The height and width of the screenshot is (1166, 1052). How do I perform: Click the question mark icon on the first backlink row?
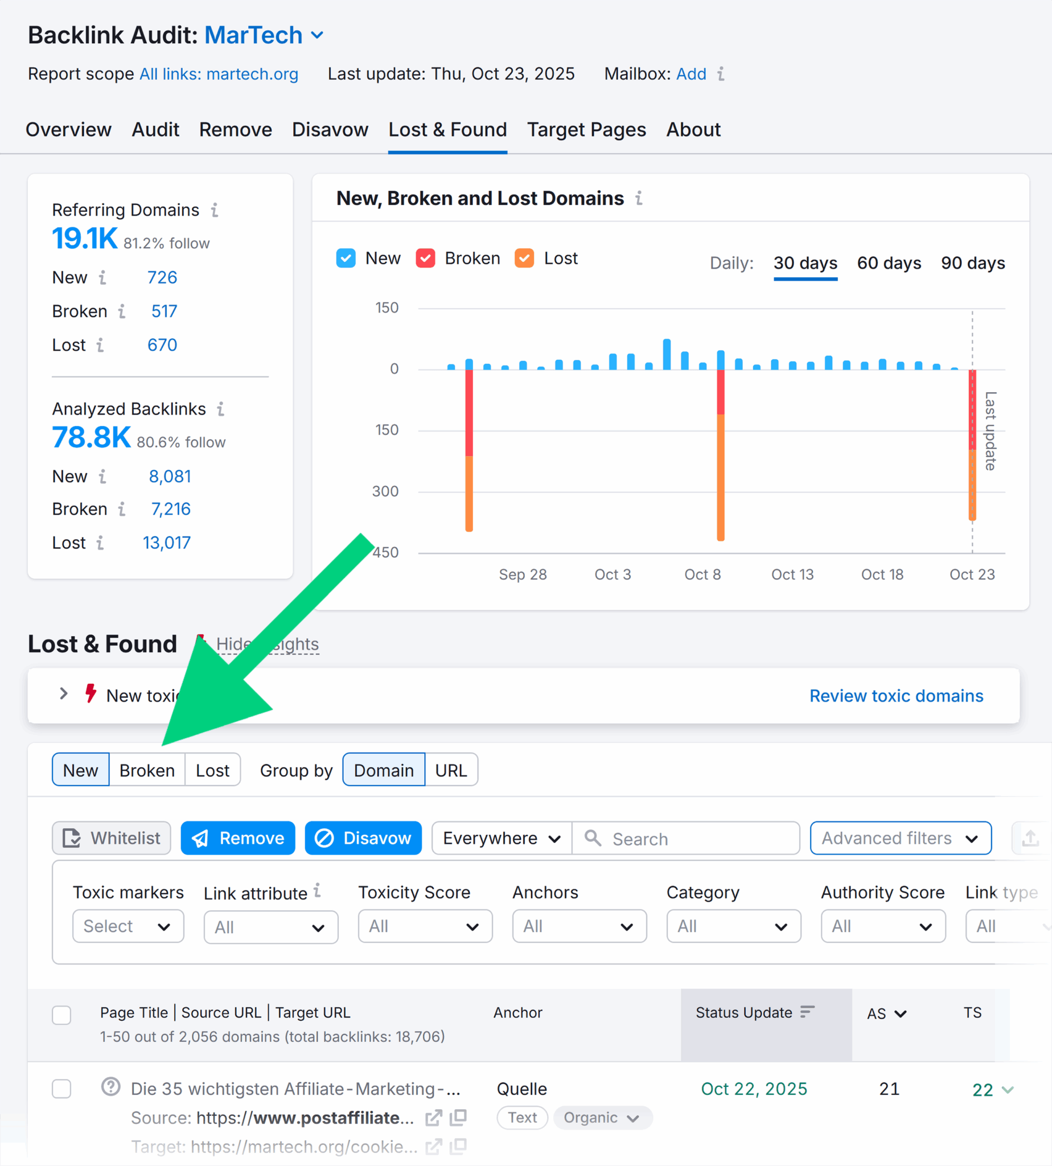click(x=110, y=1088)
